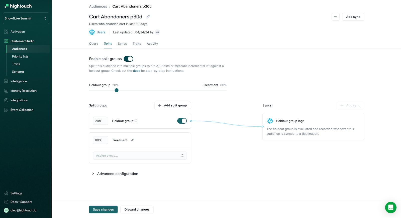Open the Assign syncs dropdown
Screen dimensions: 401x218
tap(140, 156)
